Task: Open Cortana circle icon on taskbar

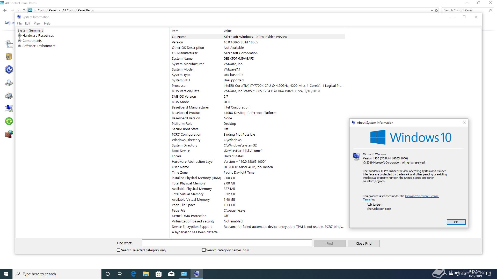Action: click(x=108, y=274)
